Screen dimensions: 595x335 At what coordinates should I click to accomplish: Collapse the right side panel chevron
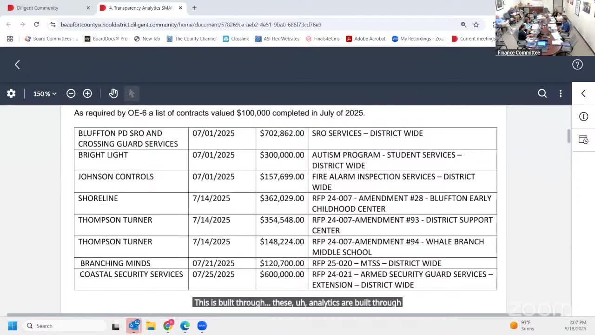tap(583, 94)
